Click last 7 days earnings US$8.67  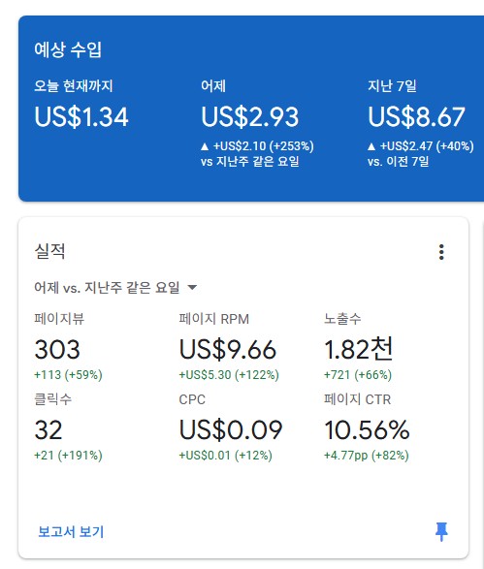pos(416,117)
